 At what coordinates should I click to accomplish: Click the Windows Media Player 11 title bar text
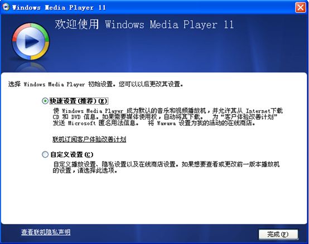pos(59,7)
